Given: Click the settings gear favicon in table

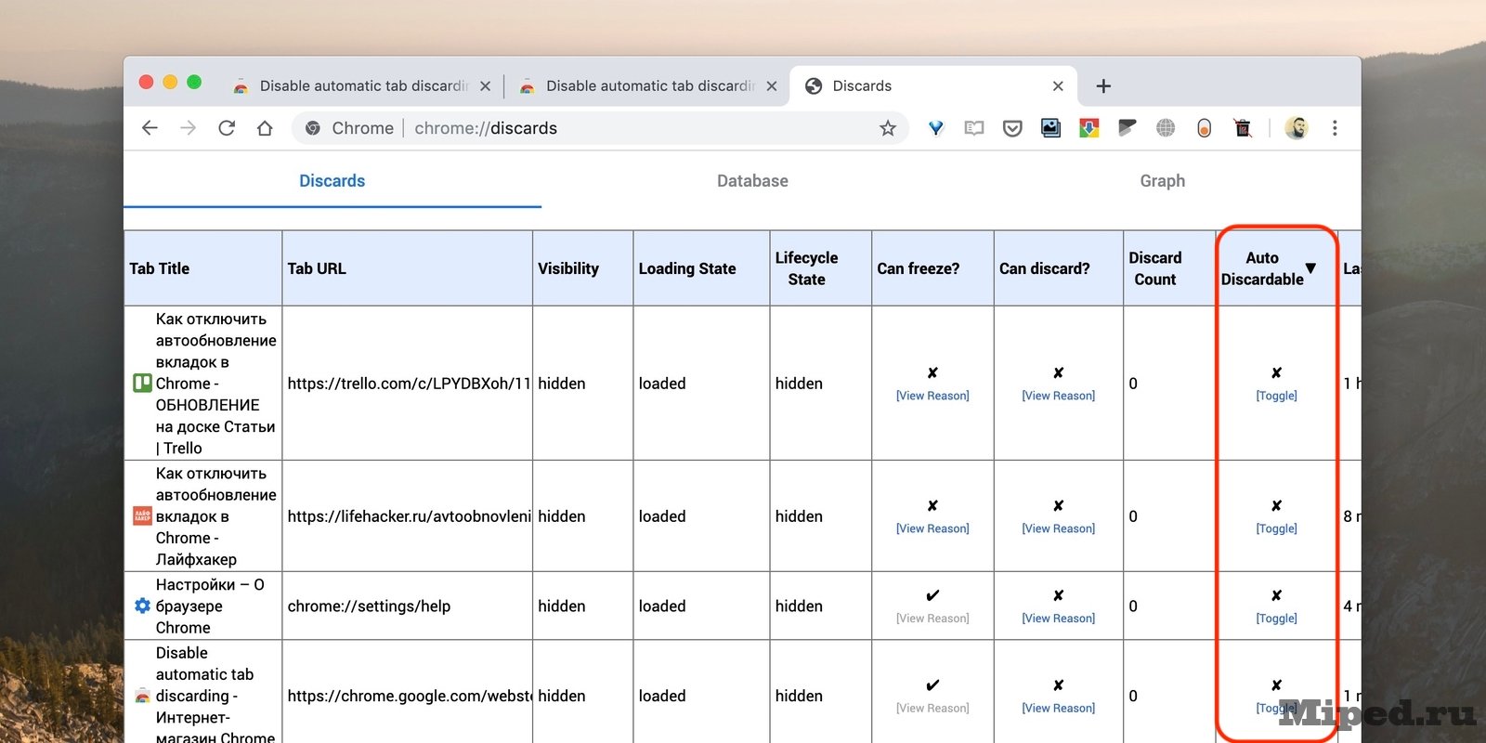Looking at the screenshot, I should 142,606.
